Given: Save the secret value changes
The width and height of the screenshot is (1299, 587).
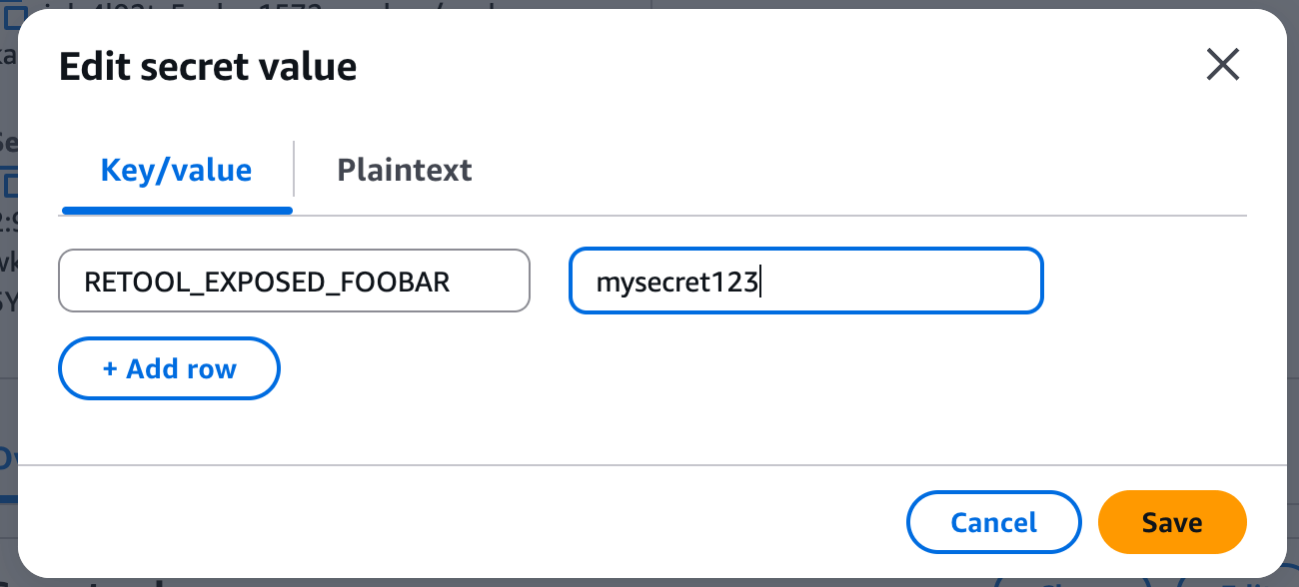Looking at the screenshot, I should coord(1172,523).
